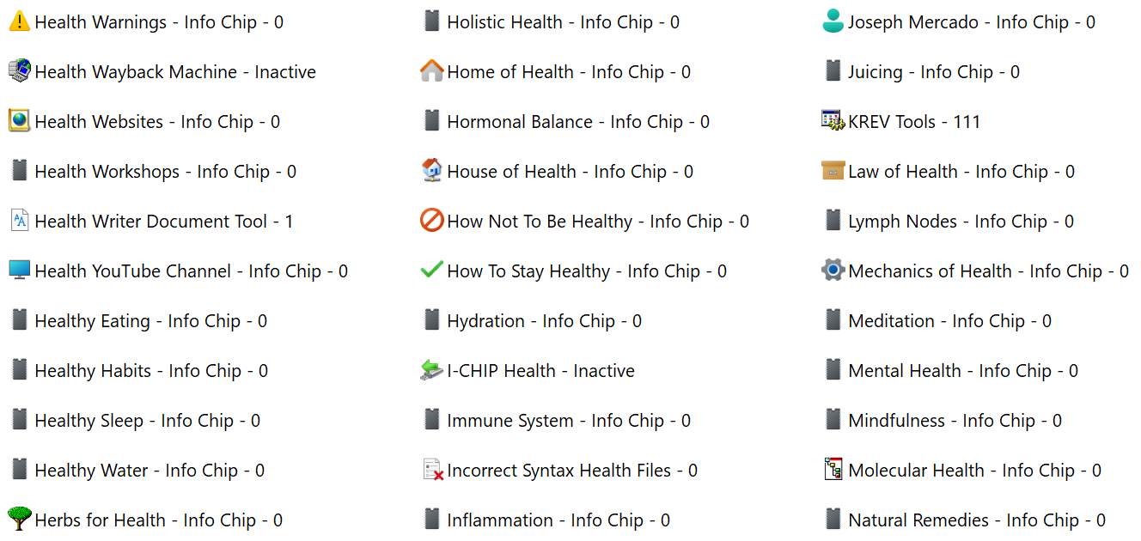Click the Molecular Health diagram icon
The height and width of the screenshot is (541, 1141).
click(x=833, y=471)
